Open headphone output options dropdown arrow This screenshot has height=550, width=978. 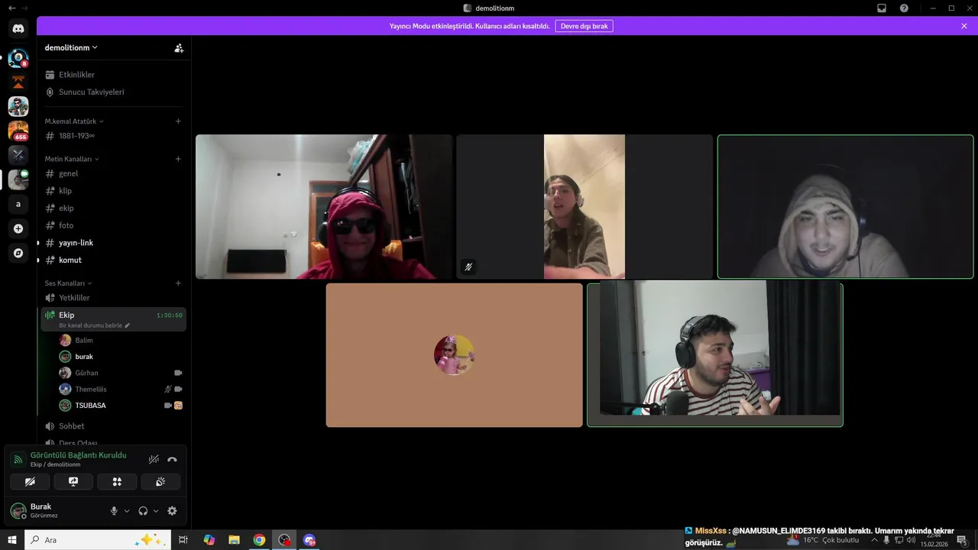pos(156,511)
